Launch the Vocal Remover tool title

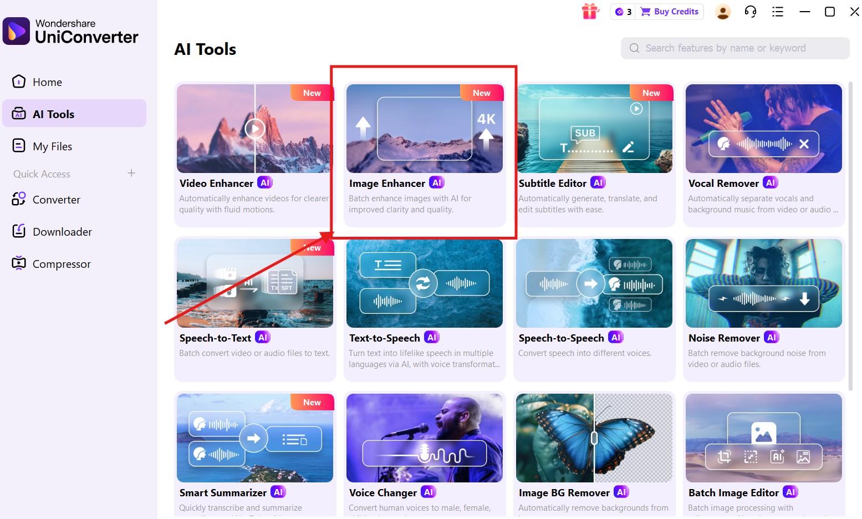723,183
